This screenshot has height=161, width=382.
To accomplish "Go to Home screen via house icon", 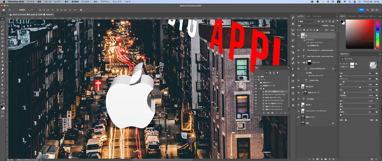I will pos(4,10).
